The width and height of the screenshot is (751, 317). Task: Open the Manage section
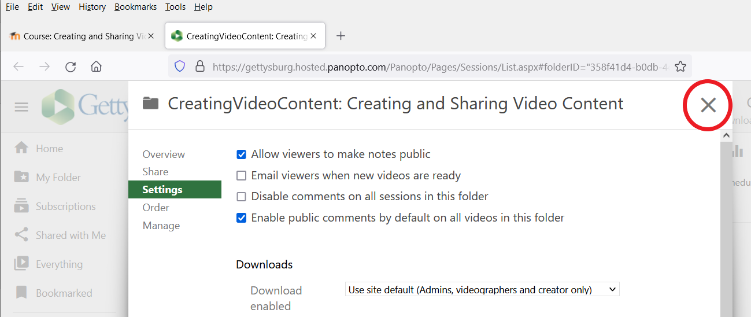pyautogui.click(x=161, y=226)
